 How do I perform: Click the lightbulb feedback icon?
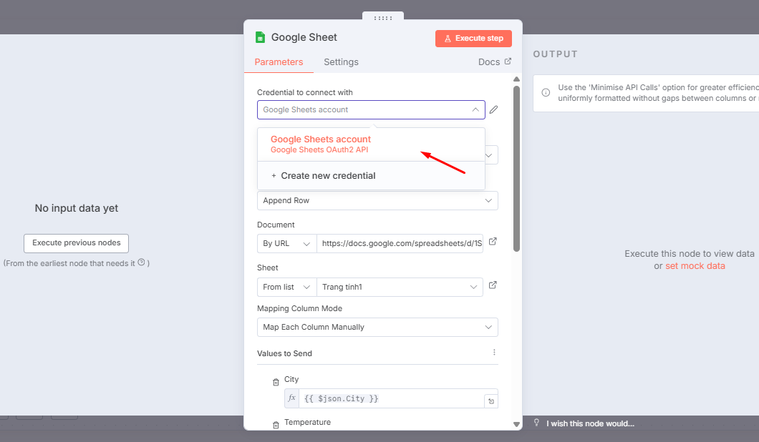(x=536, y=423)
